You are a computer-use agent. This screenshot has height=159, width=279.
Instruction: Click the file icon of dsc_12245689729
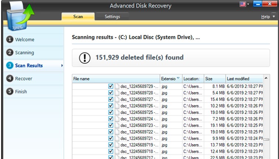(x=117, y=86)
